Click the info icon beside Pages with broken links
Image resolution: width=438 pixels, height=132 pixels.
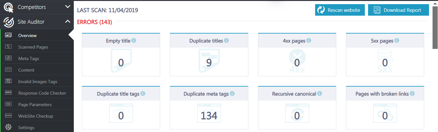point(412,94)
